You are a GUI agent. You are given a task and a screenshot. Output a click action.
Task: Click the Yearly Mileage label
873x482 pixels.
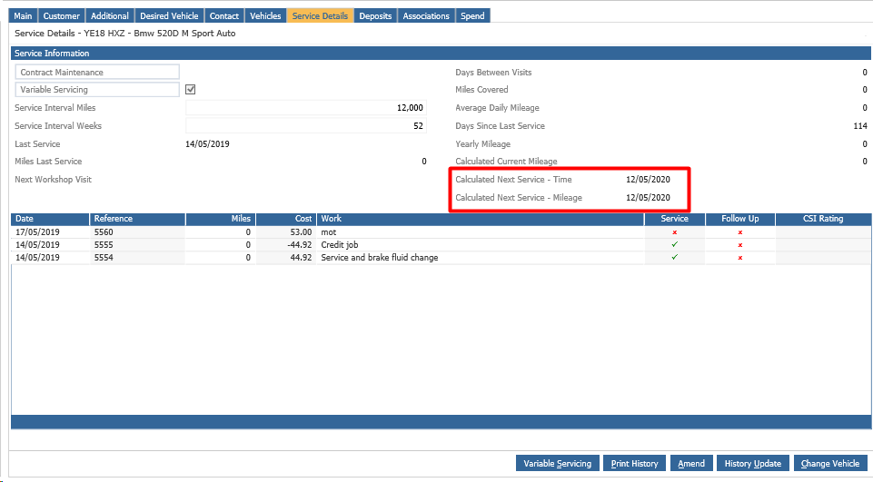click(482, 143)
